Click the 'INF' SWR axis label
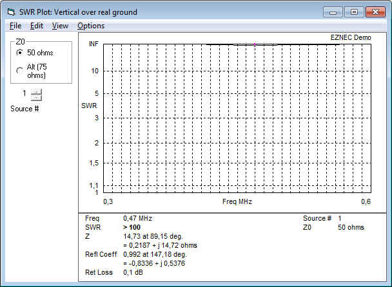Image resolution: width=392 pixels, height=287 pixels. click(x=93, y=44)
